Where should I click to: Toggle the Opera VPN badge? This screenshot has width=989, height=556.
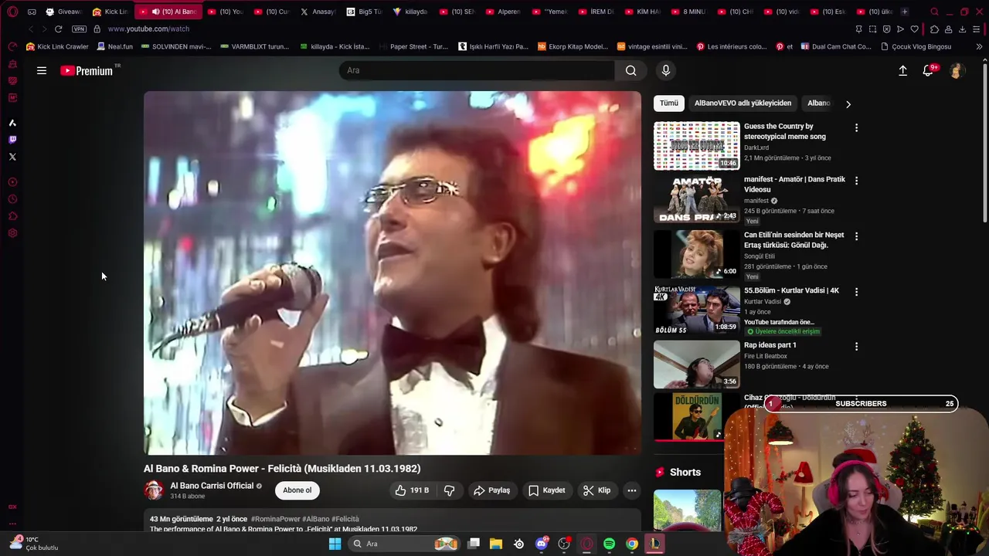[x=79, y=29]
